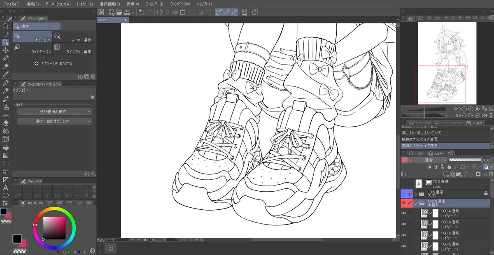Hide レイヤー 19 with its eye icon
Screen dimensions: 494x255
[404, 224]
